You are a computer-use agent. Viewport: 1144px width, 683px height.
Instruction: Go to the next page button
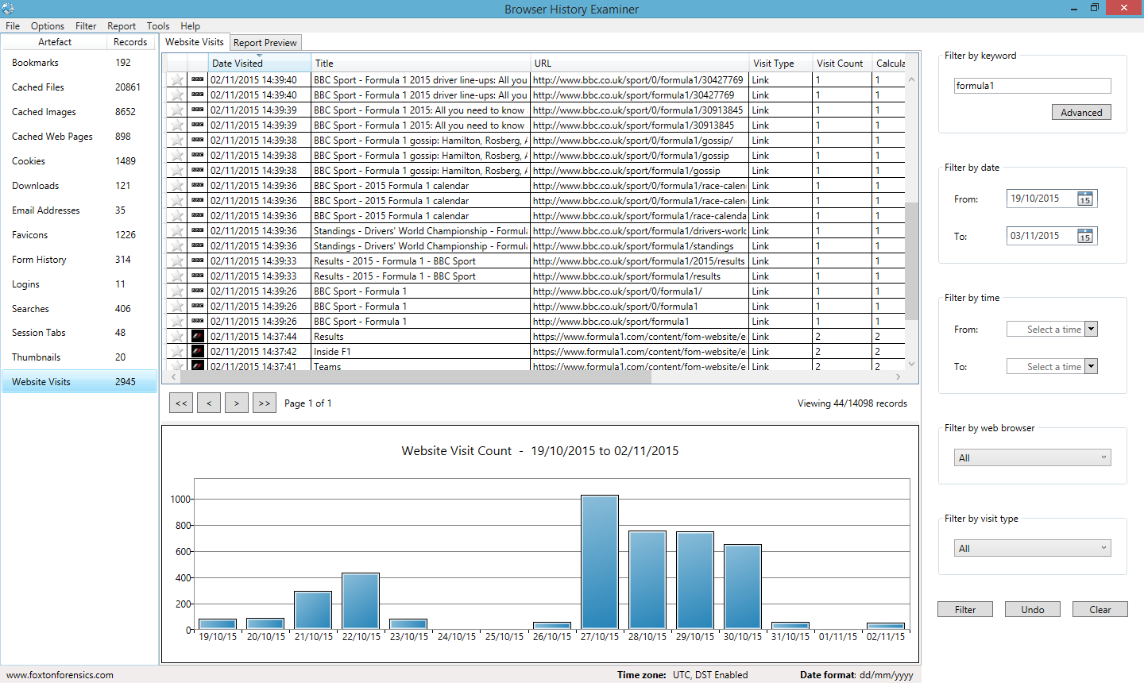tap(237, 403)
